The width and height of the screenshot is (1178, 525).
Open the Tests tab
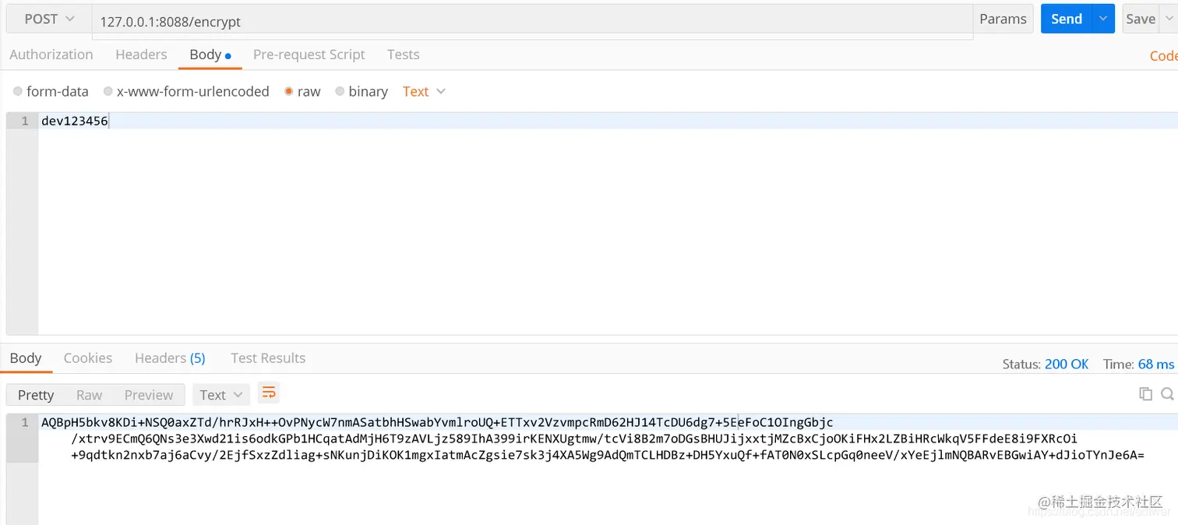(x=403, y=55)
